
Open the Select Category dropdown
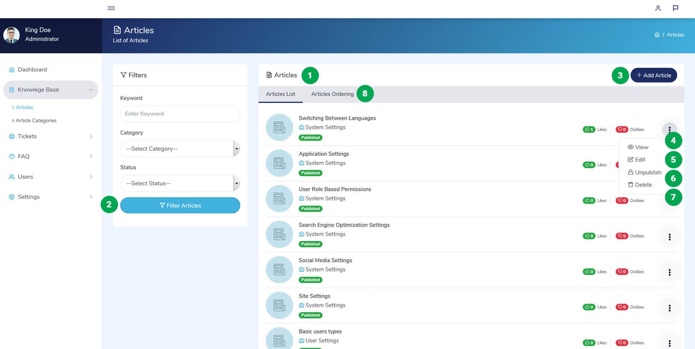180,148
